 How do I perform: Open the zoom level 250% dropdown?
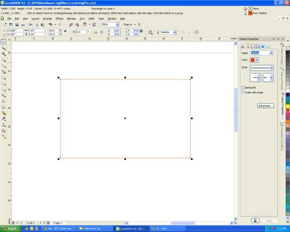coord(117,25)
